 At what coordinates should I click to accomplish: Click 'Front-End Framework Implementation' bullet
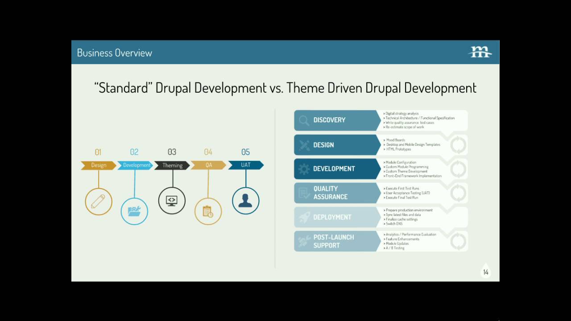[413, 176]
